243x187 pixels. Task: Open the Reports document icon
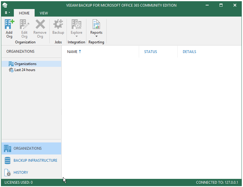tap(96, 24)
